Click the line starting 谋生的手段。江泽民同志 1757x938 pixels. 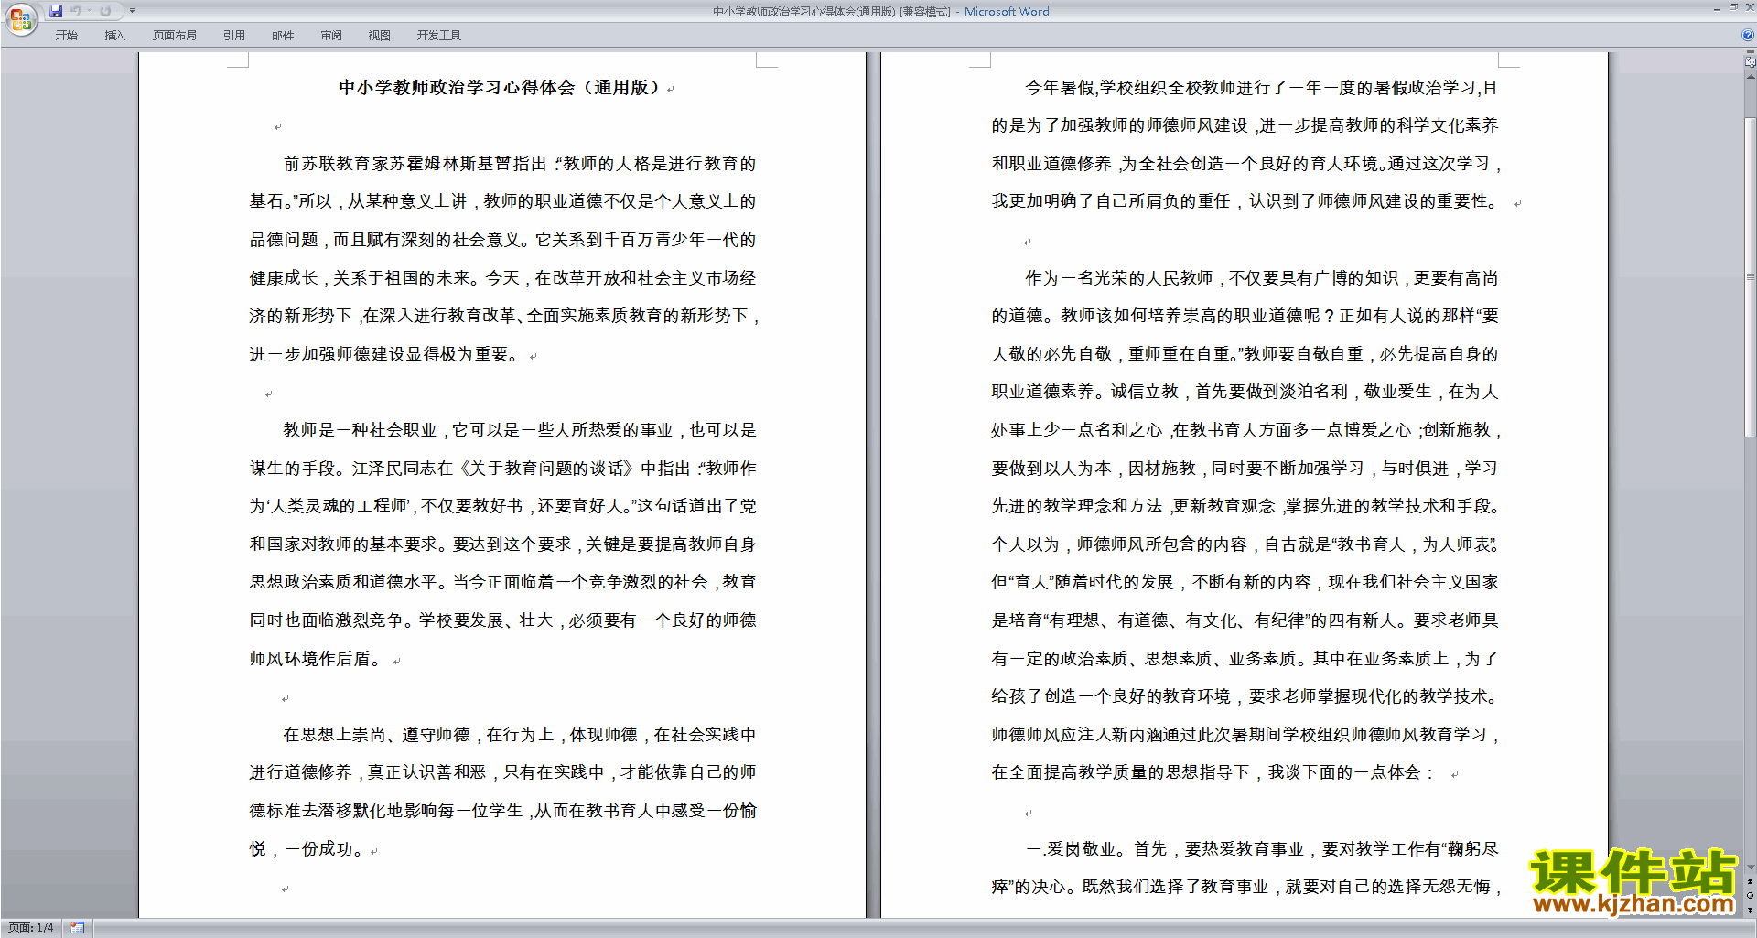(x=503, y=469)
